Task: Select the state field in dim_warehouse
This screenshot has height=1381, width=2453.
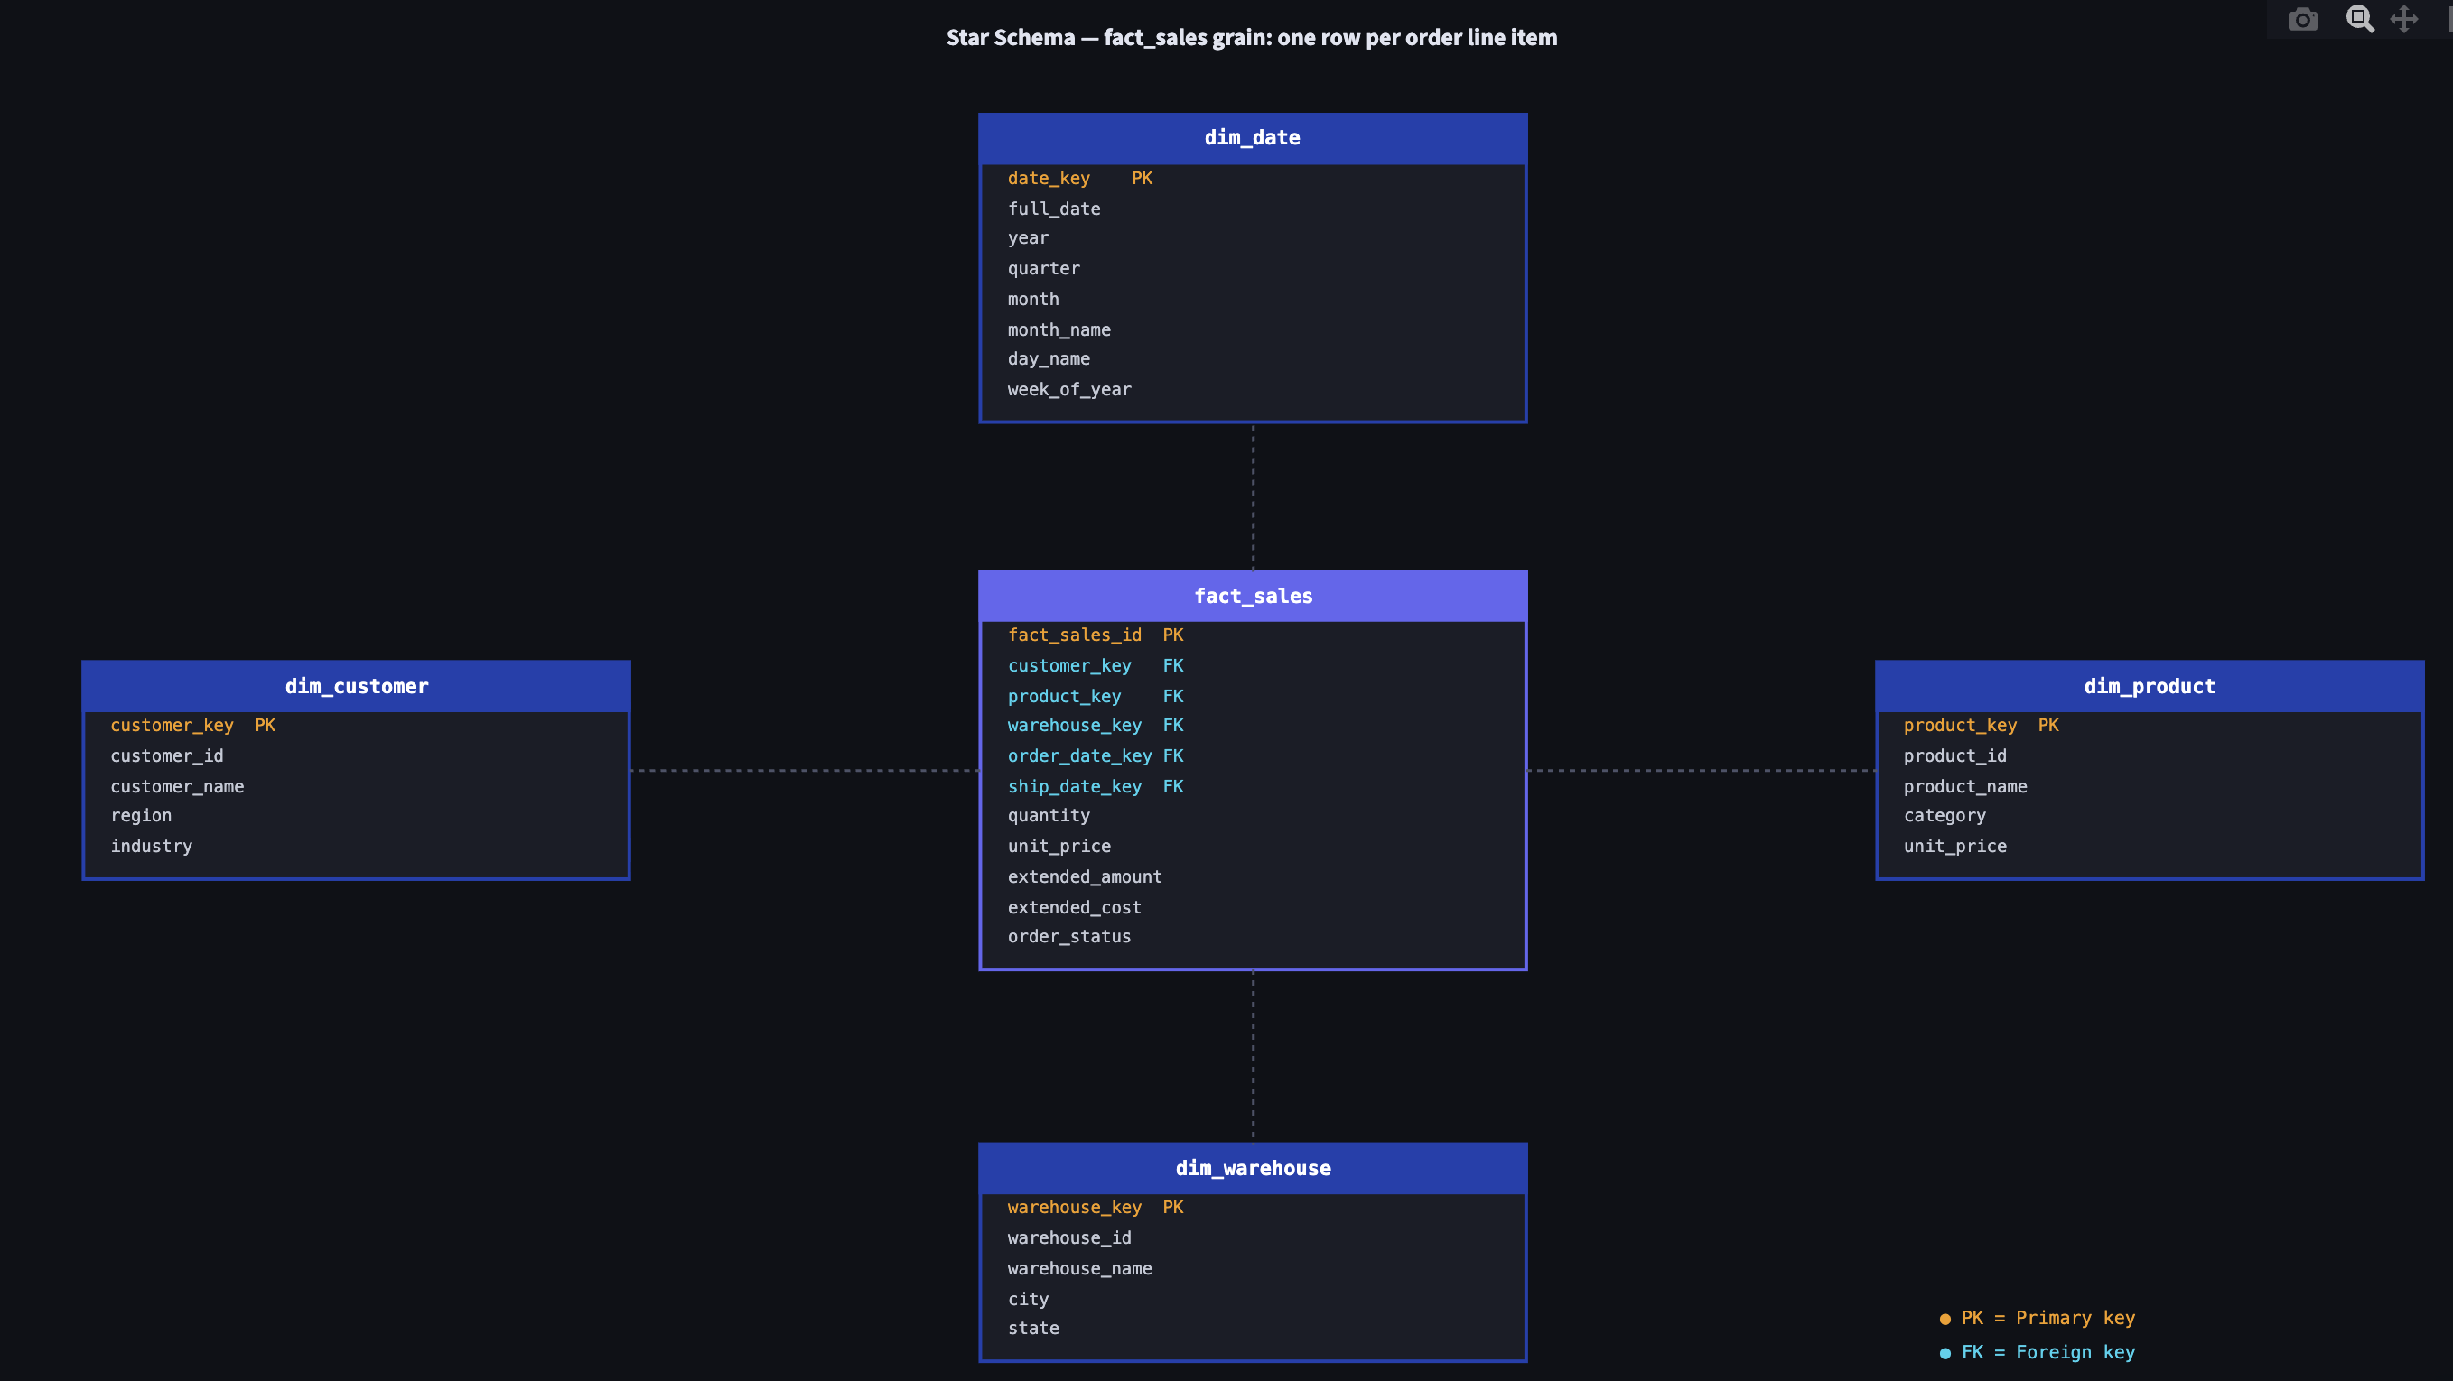Action: click(1033, 1328)
